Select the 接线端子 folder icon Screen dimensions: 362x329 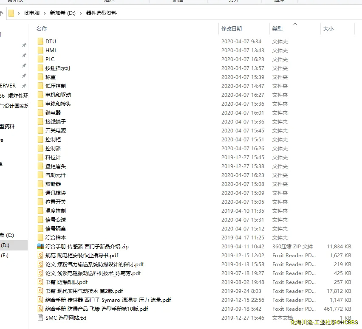click(40, 121)
